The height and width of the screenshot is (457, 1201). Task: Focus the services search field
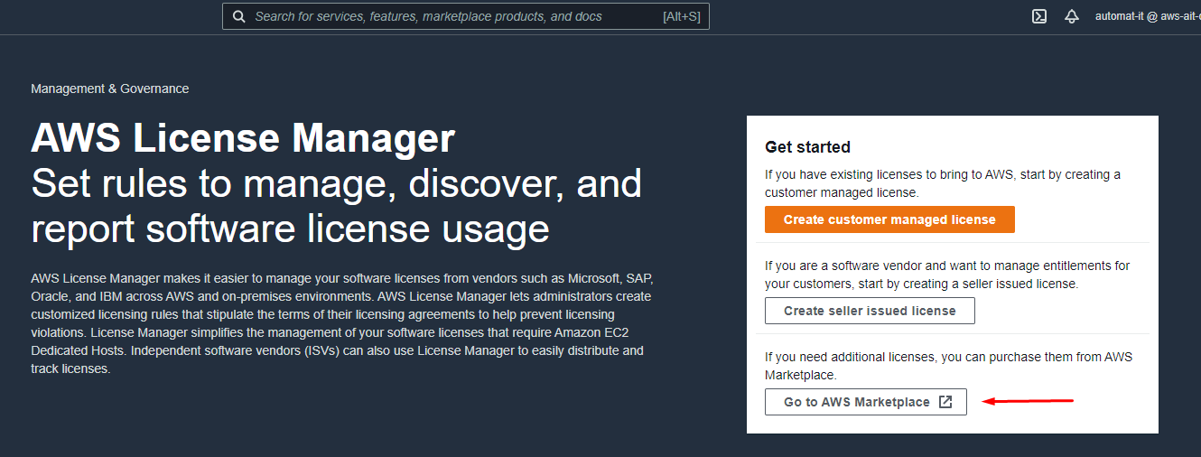(x=465, y=16)
